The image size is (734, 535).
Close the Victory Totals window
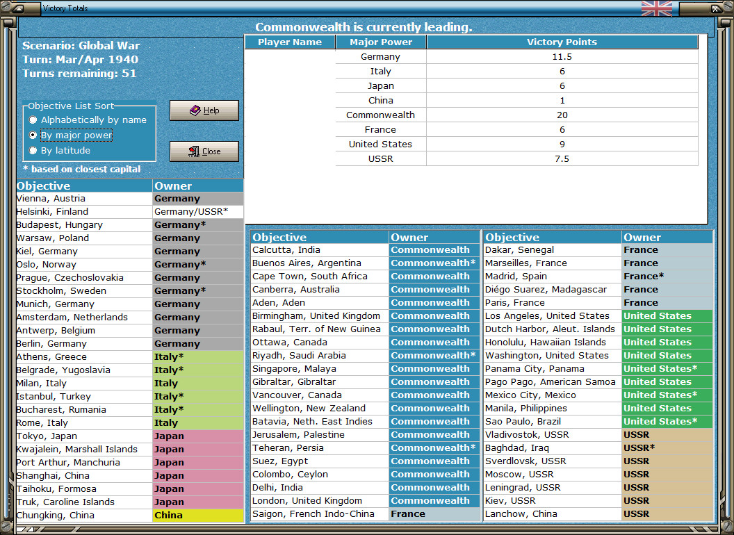(x=204, y=151)
